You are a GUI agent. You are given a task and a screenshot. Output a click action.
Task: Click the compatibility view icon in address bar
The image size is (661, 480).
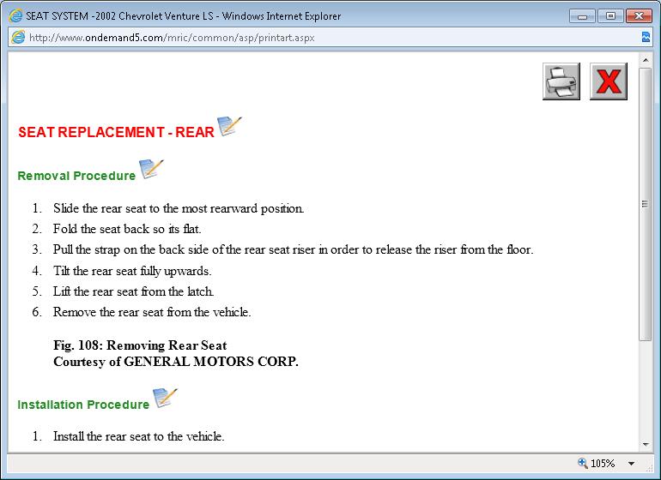tap(646, 37)
